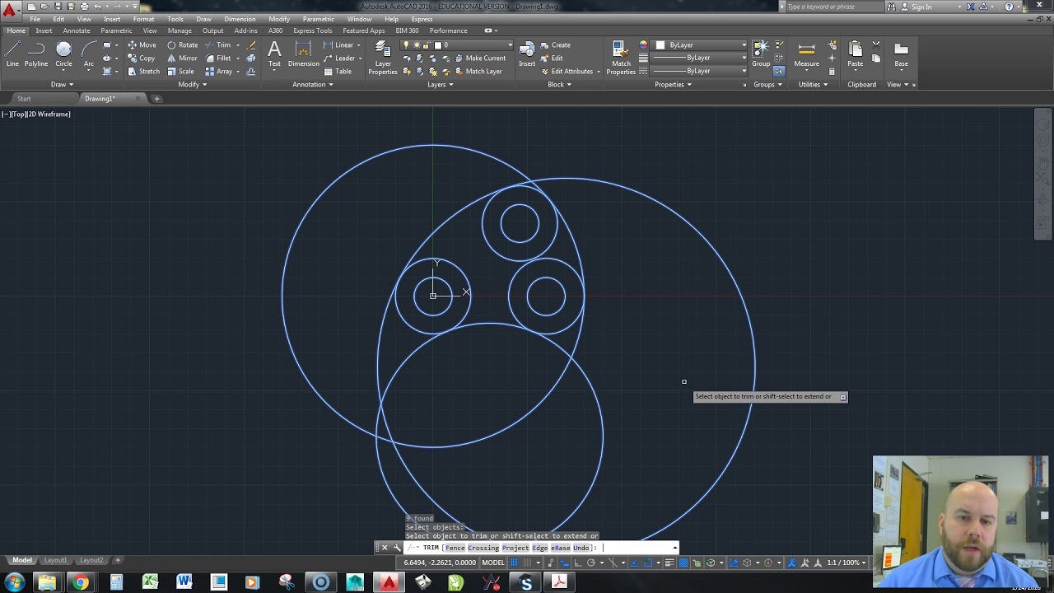
Task: Select the Circle tool
Action: (x=63, y=54)
